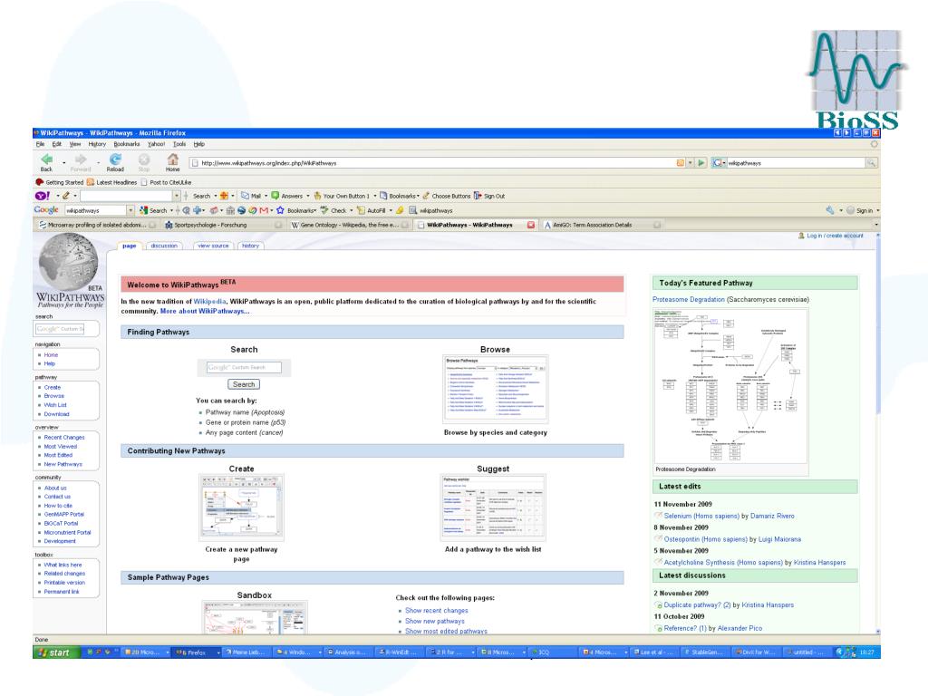Open the Google Sign in dropdown arrow
Image resolution: width=928 pixels, height=696 pixels.
coord(877,210)
